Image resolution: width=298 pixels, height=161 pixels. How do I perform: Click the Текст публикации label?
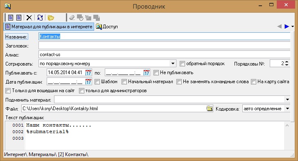[x=25, y=118]
